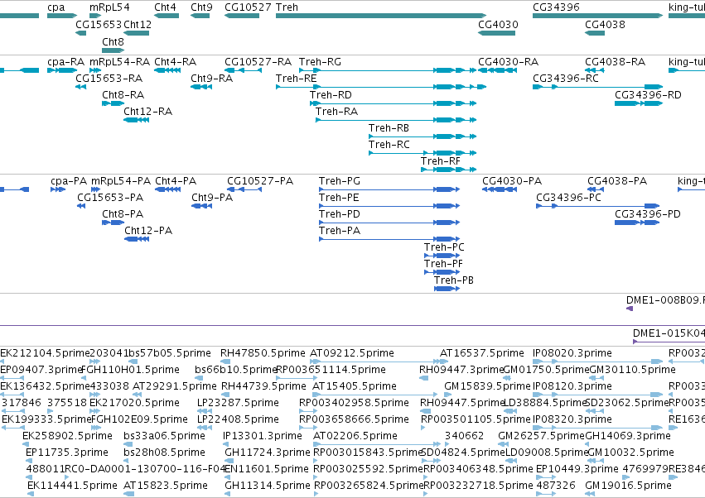Open the Treh-RG transcript
The image size is (705, 498).
[388, 70]
